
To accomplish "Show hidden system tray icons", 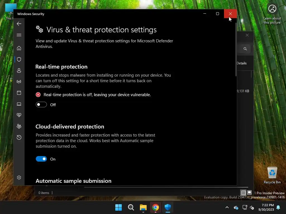I will point(227,207).
